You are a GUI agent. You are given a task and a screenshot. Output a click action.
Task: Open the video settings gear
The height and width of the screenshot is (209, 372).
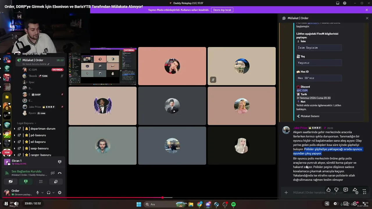355,203
